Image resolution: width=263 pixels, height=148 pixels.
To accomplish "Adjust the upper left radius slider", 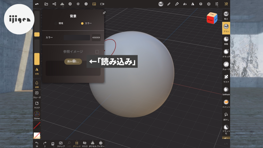I will point(37,24).
